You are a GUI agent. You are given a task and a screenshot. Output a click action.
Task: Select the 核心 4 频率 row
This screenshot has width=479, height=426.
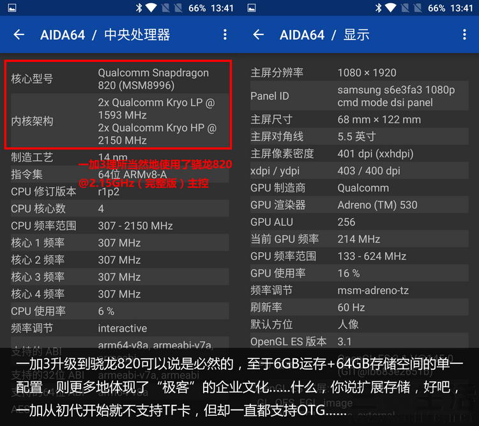[x=120, y=294]
